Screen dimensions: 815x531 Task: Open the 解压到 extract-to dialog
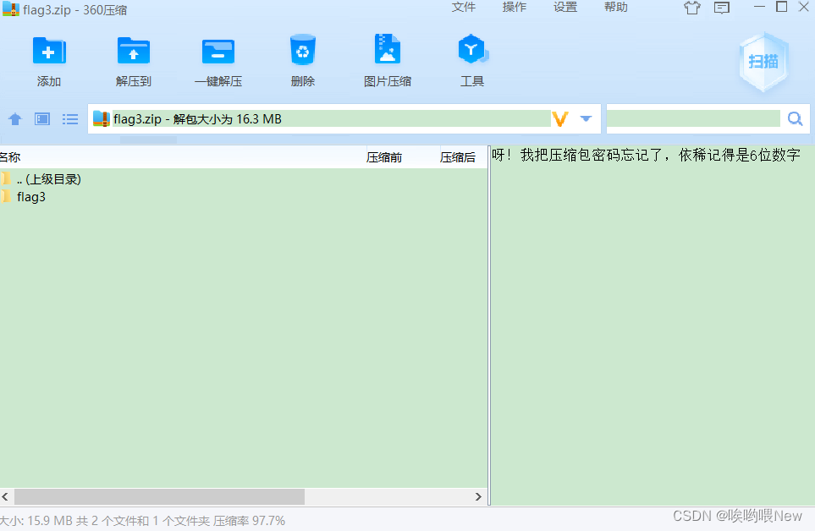[133, 59]
